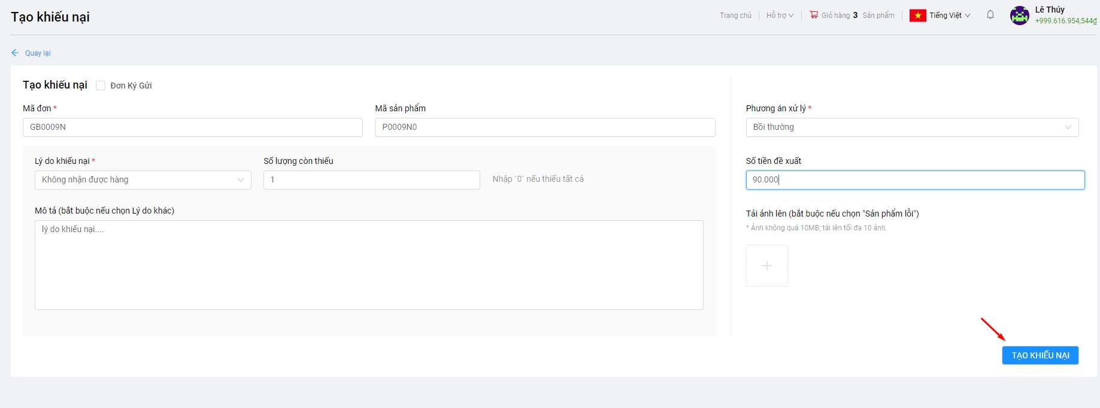Screen dimensions: 1100x408
Task: Expand the Lý do khiếu nại dropdown
Action: 143,180
